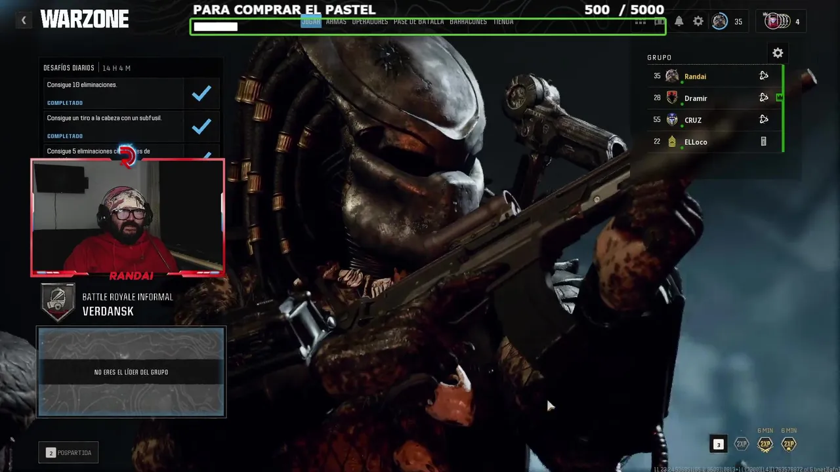Click the 'PARA COMPRAR EL PASTEL' goal title
Viewport: 840px width, 472px height.
tap(284, 10)
